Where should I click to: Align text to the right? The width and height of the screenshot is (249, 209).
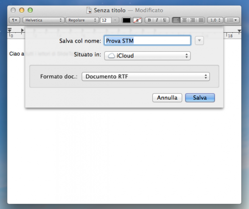(x=193, y=20)
